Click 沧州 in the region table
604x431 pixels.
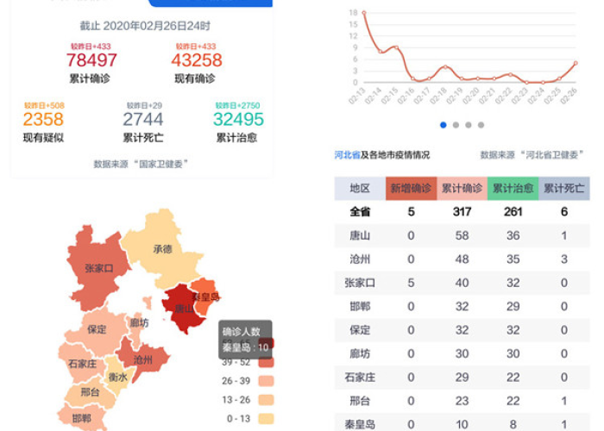pos(360,259)
